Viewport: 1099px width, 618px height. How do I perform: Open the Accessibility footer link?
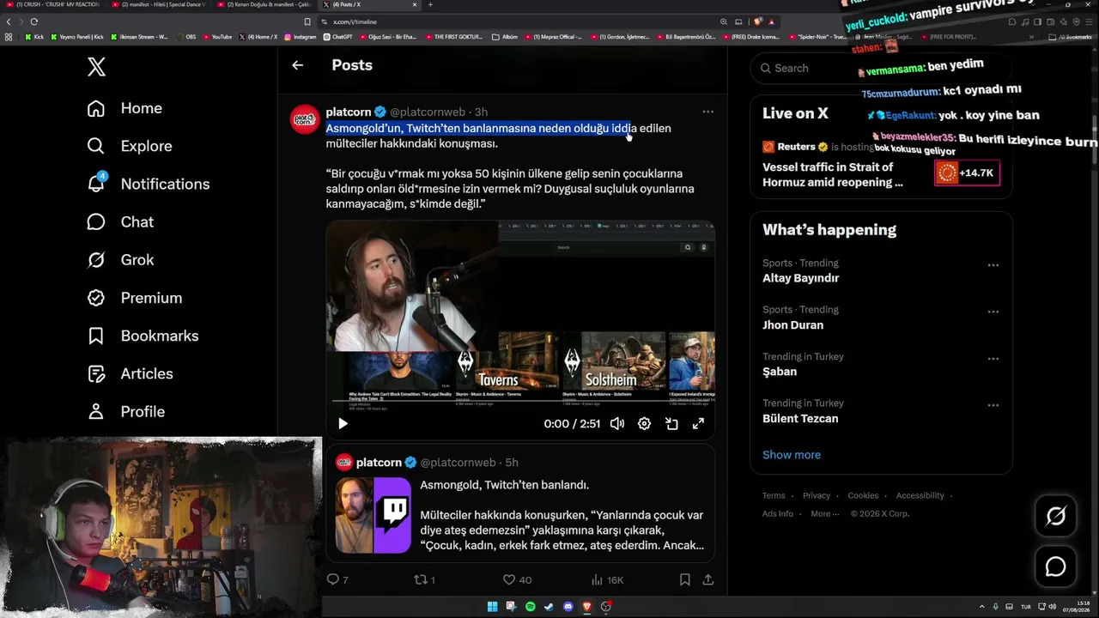click(920, 495)
